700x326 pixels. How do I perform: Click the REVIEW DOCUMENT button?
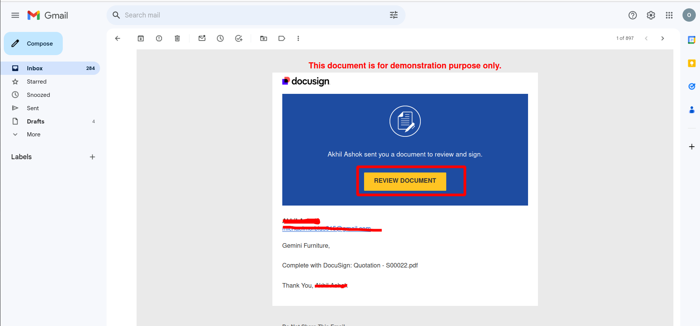pos(405,181)
